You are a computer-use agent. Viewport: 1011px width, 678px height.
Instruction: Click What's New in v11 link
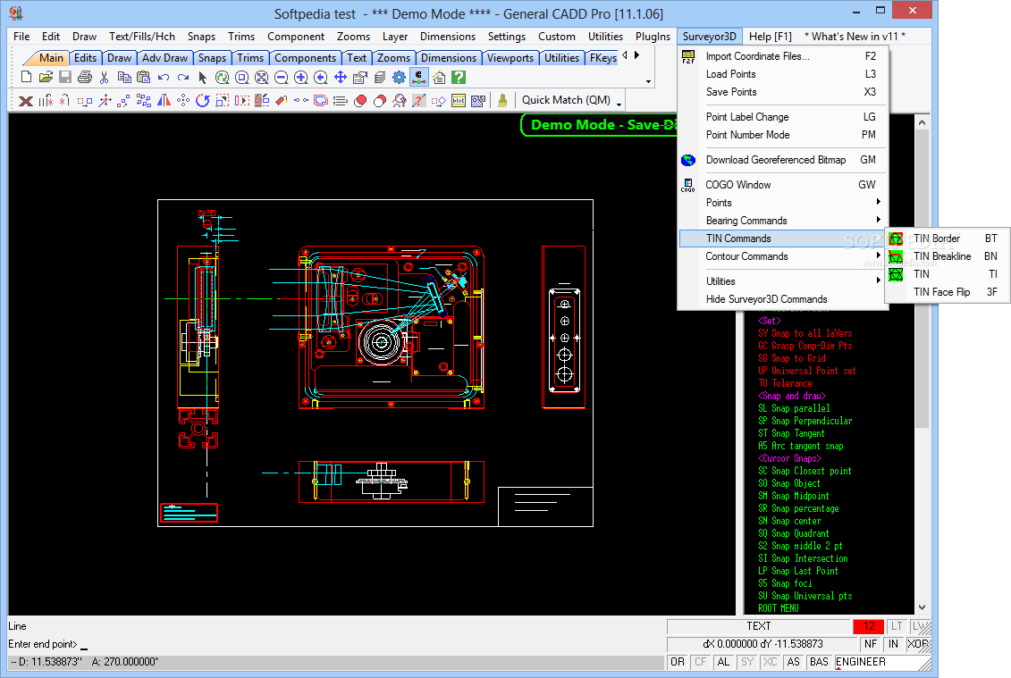coord(855,37)
